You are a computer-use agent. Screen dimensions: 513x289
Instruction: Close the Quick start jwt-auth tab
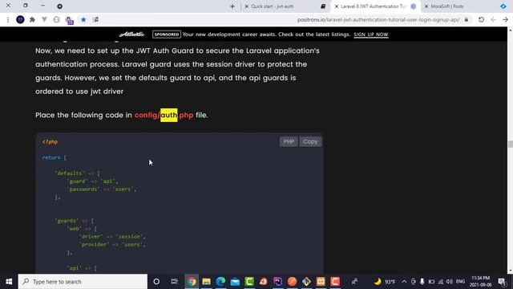247,6
